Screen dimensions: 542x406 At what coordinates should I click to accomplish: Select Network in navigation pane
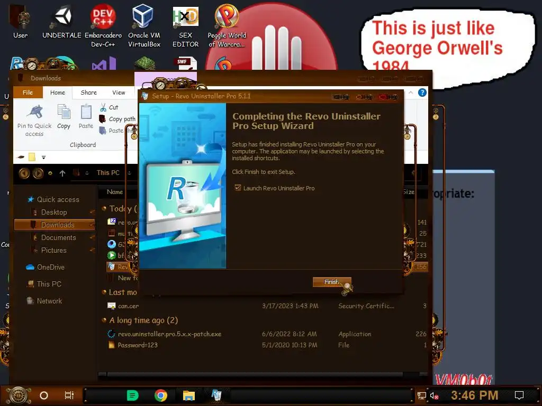44,301
